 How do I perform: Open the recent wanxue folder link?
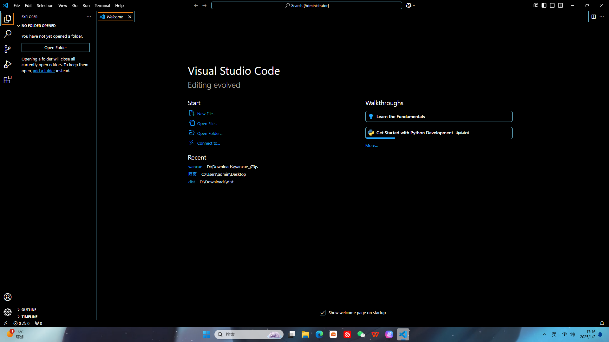(x=195, y=167)
